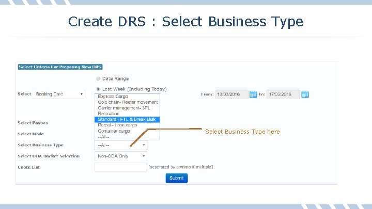The height and width of the screenshot is (209, 372).
Task: Click the Select ODA Docket Selection label
Action: pos(49,156)
